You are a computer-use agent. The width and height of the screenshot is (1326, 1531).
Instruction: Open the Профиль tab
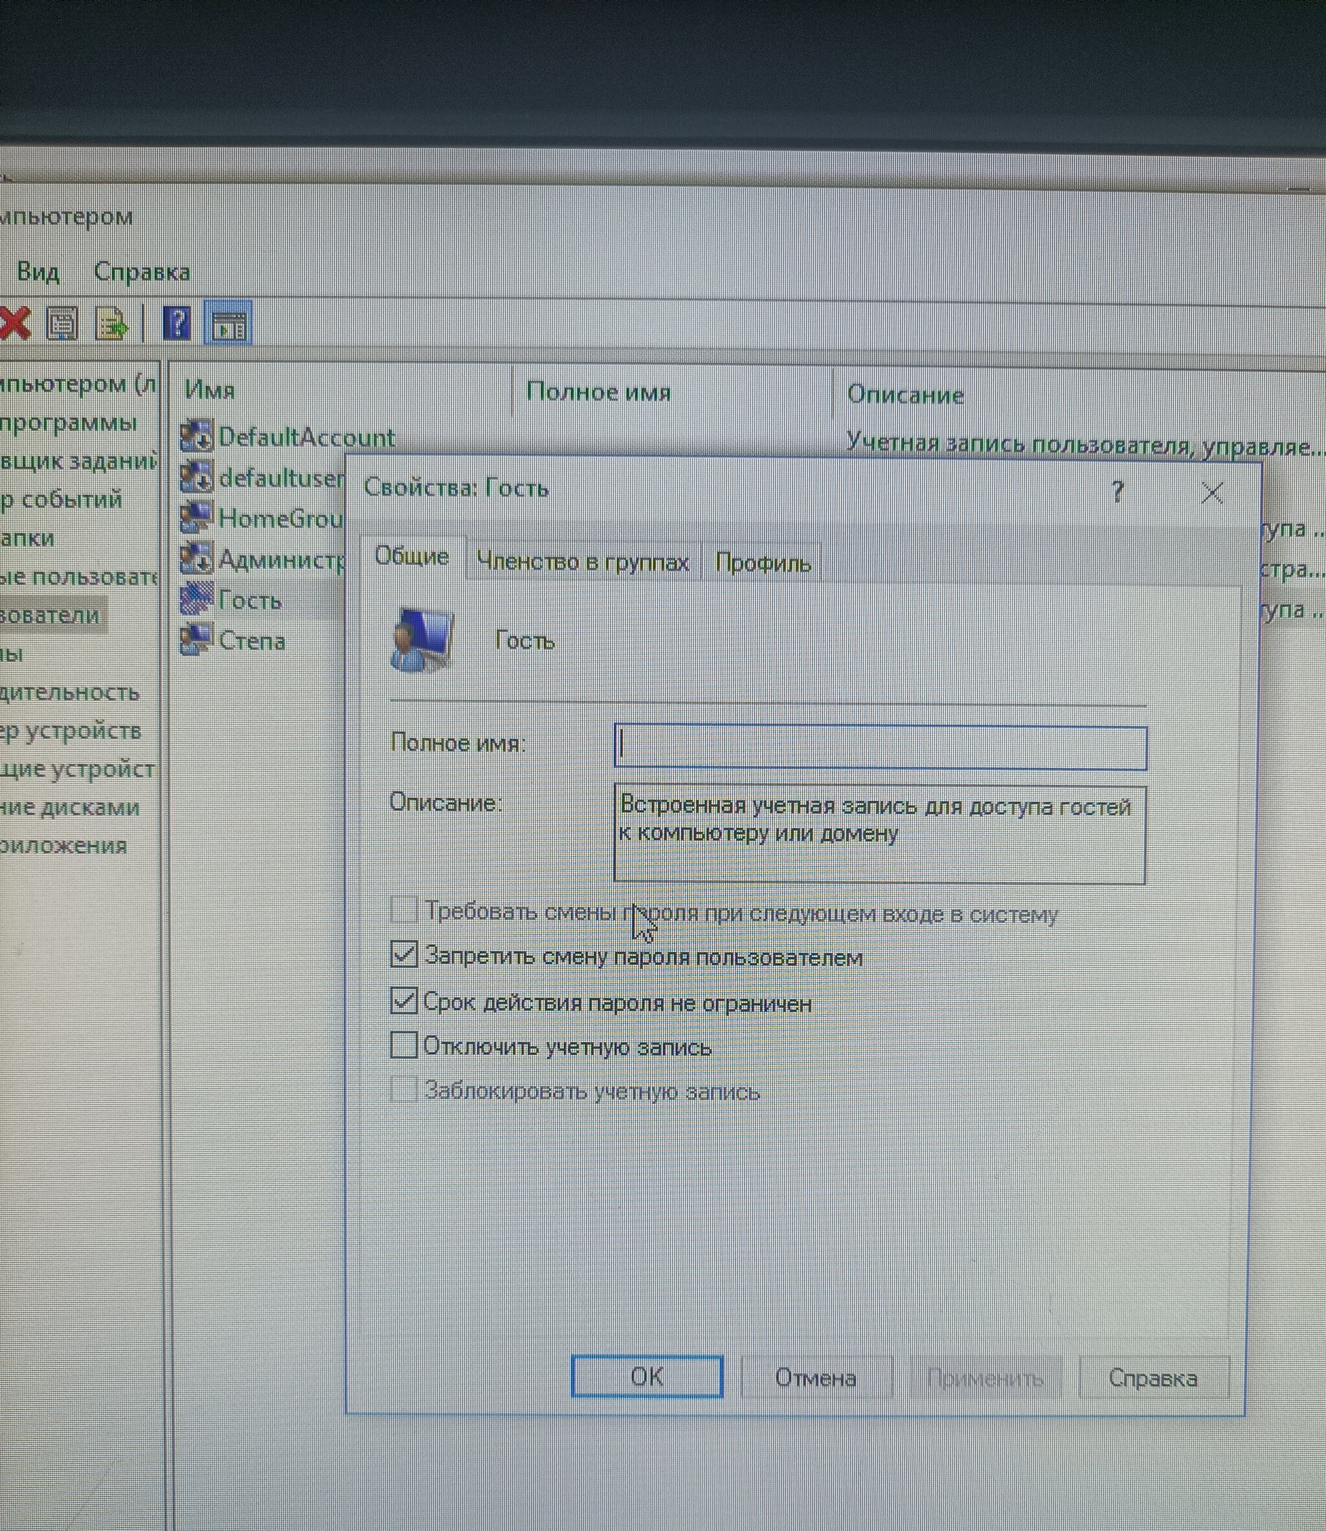pos(763,564)
